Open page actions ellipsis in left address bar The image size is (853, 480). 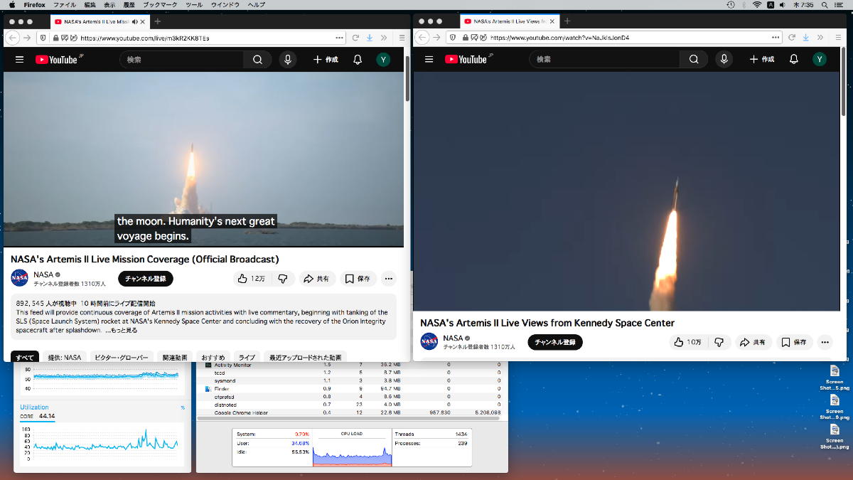[339, 38]
